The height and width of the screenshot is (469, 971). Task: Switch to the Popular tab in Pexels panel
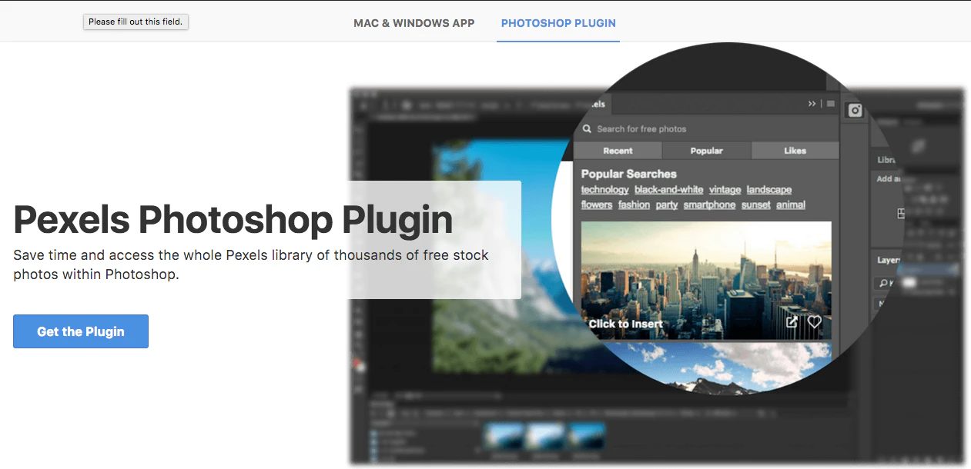(x=706, y=151)
